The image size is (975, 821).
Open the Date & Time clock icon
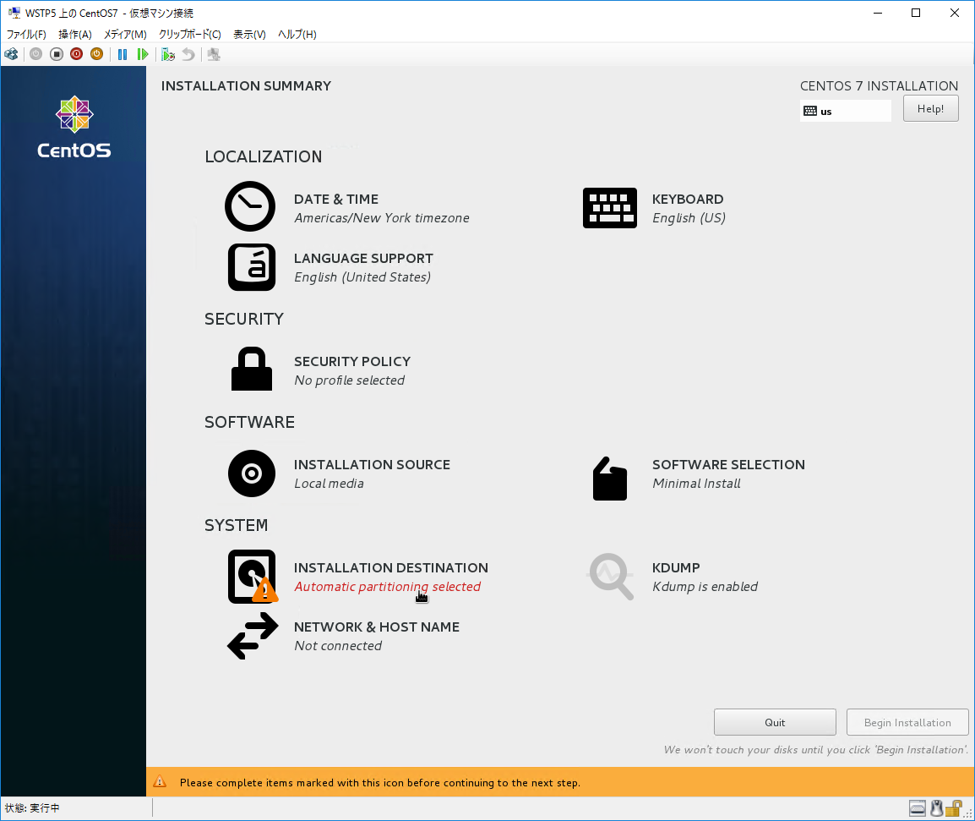click(250, 206)
